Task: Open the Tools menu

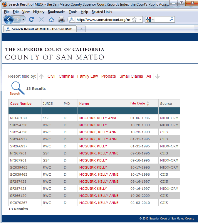Action: click(73, 12)
